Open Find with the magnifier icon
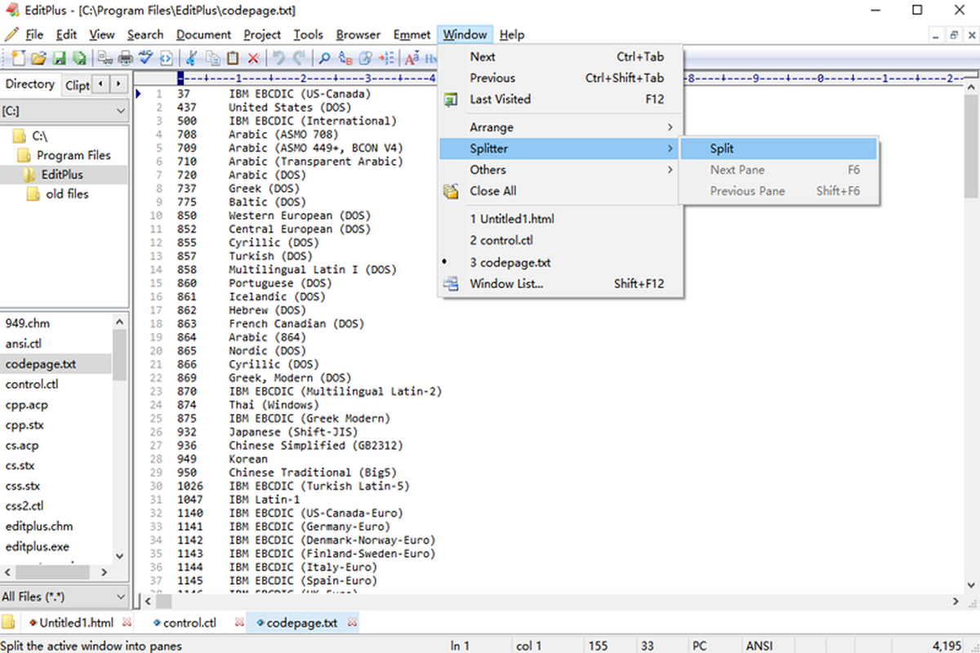The height and width of the screenshot is (653, 980). click(x=324, y=58)
